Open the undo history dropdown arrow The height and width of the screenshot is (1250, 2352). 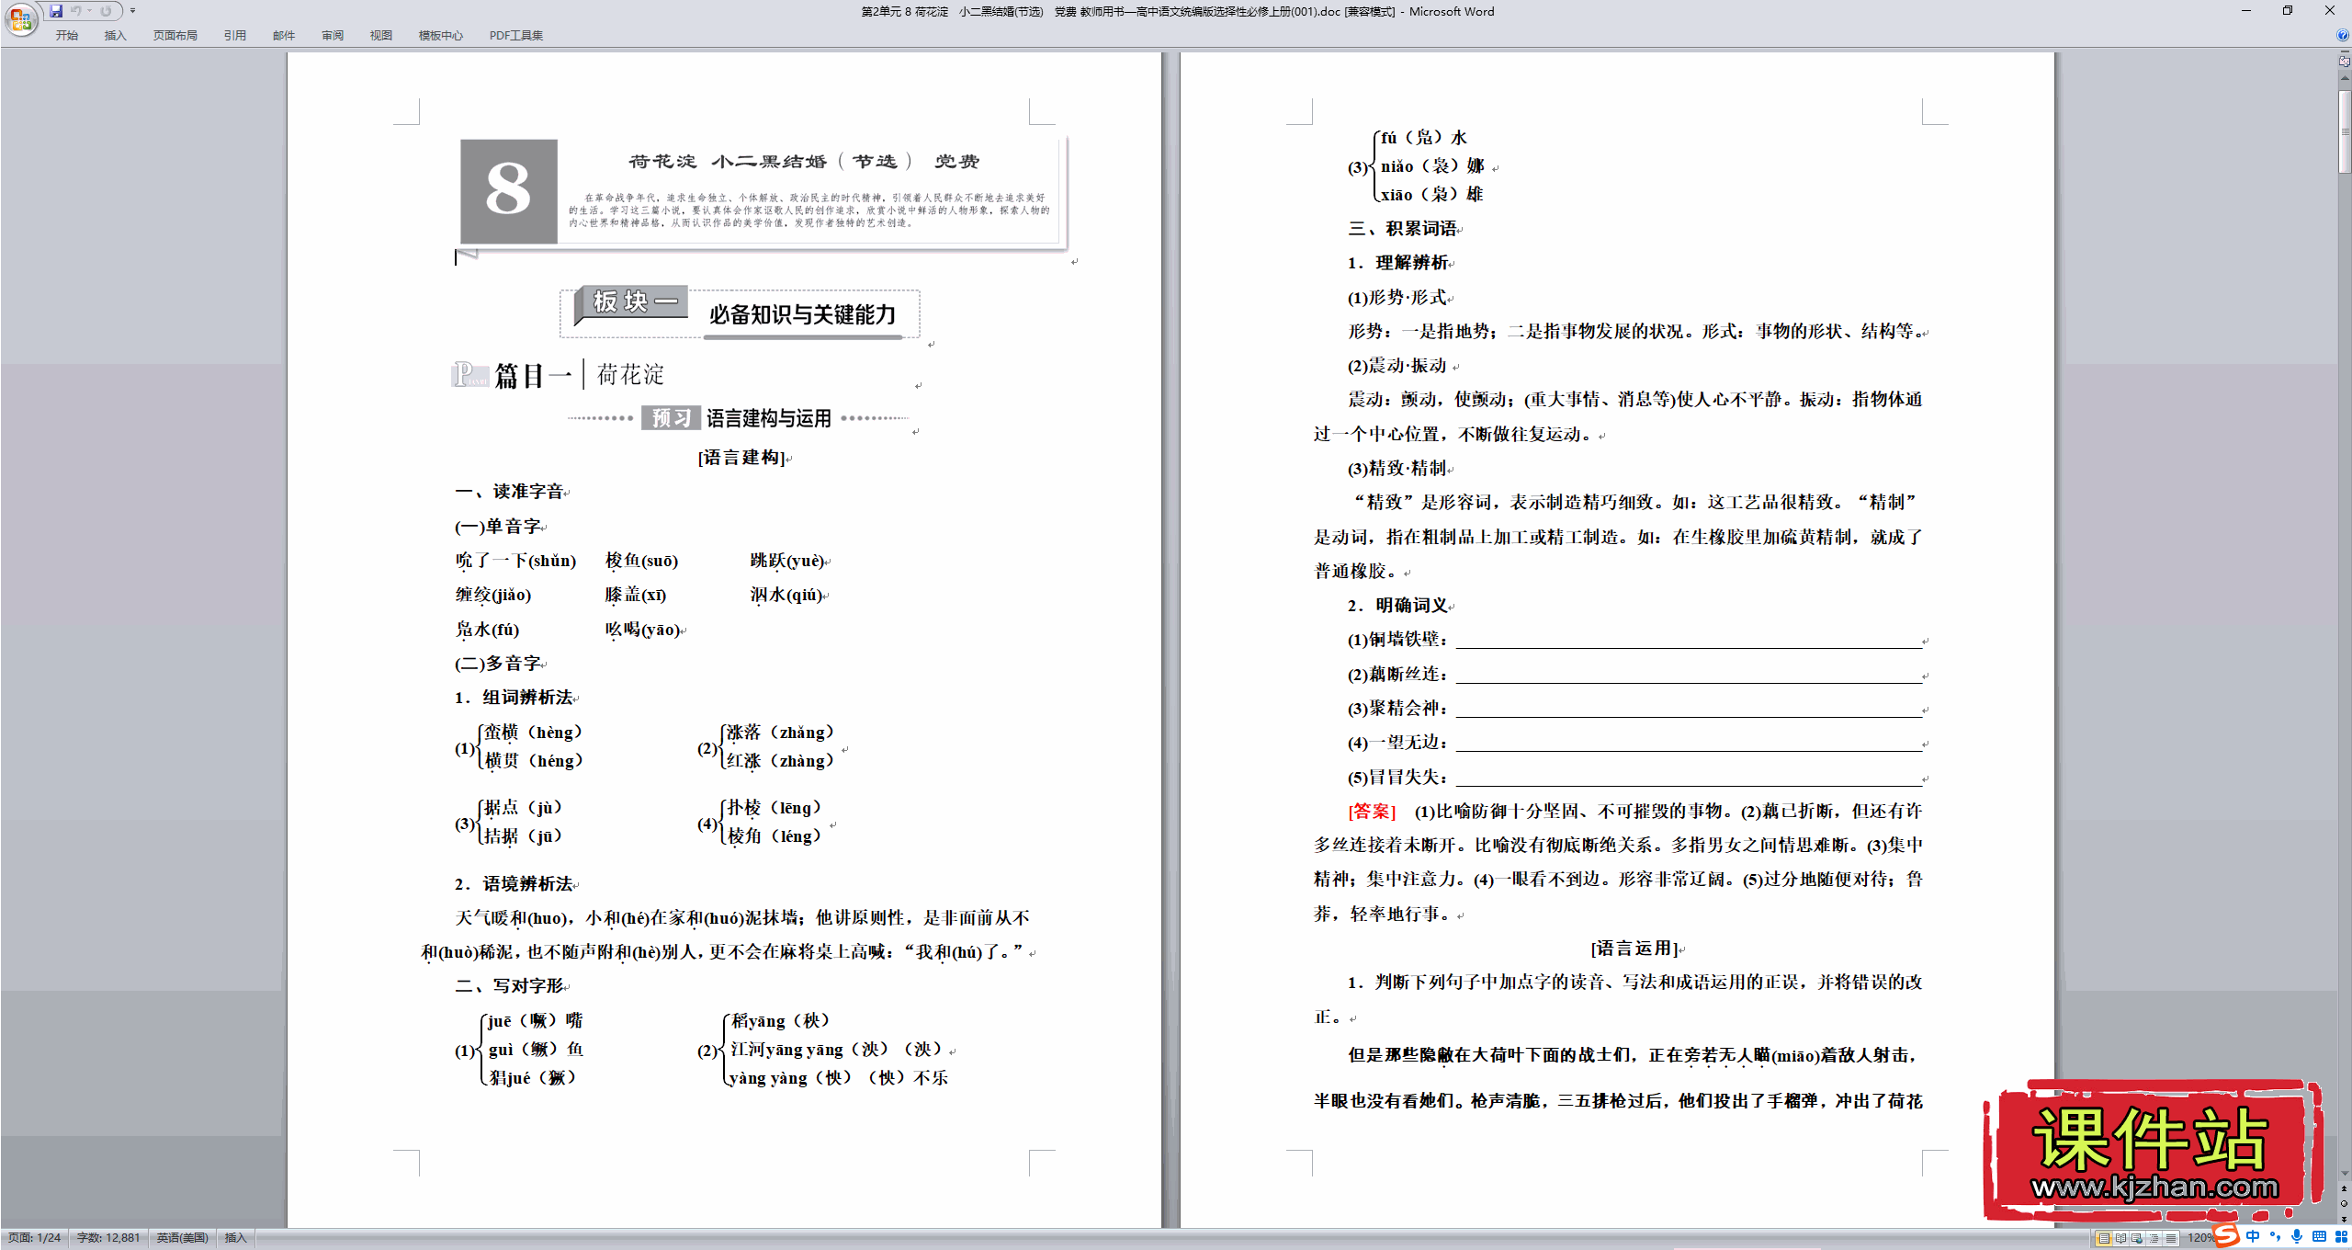coord(90,11)
